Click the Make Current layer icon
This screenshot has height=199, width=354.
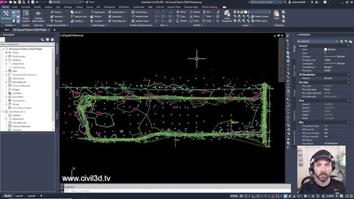tap(259, 17)
